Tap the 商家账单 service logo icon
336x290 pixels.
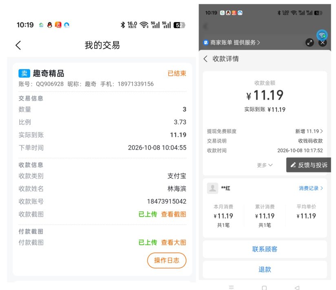[x=206, y=42]
